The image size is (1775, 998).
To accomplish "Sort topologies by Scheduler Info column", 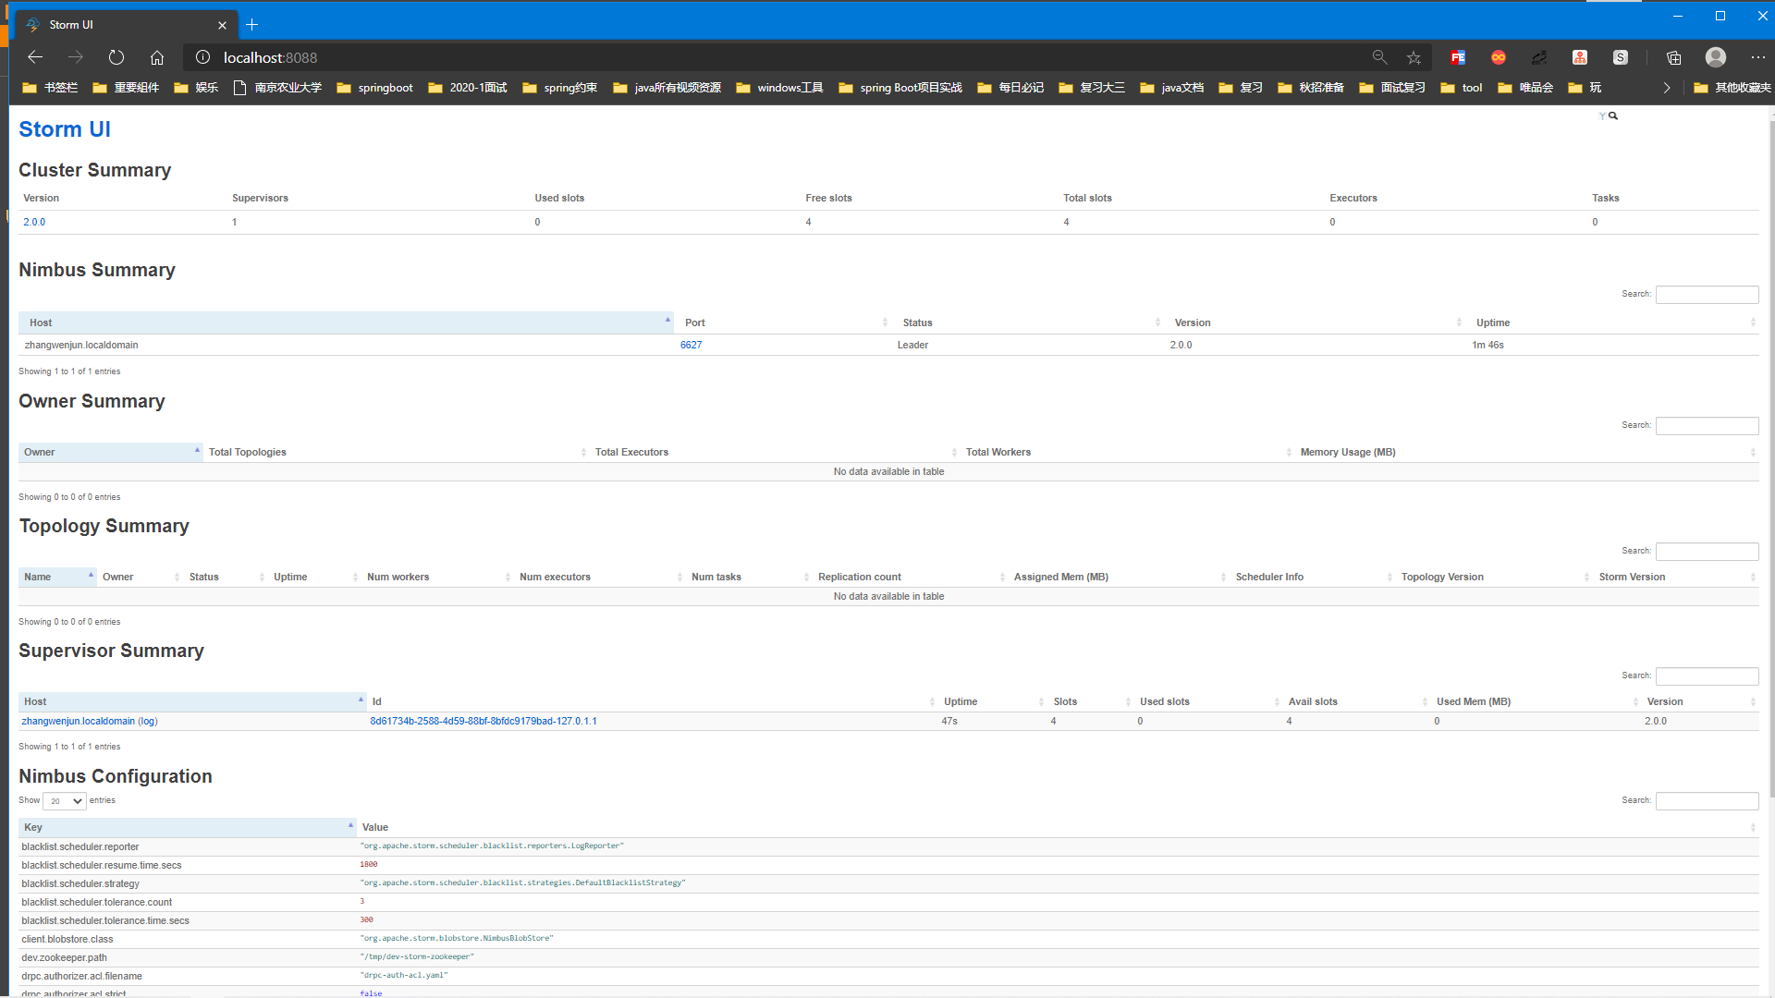I will (1311, 577).
